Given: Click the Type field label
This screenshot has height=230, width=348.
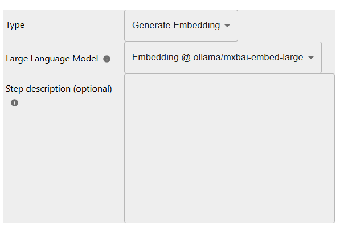Looking at the screenshot, I should (x=15, y=25).
